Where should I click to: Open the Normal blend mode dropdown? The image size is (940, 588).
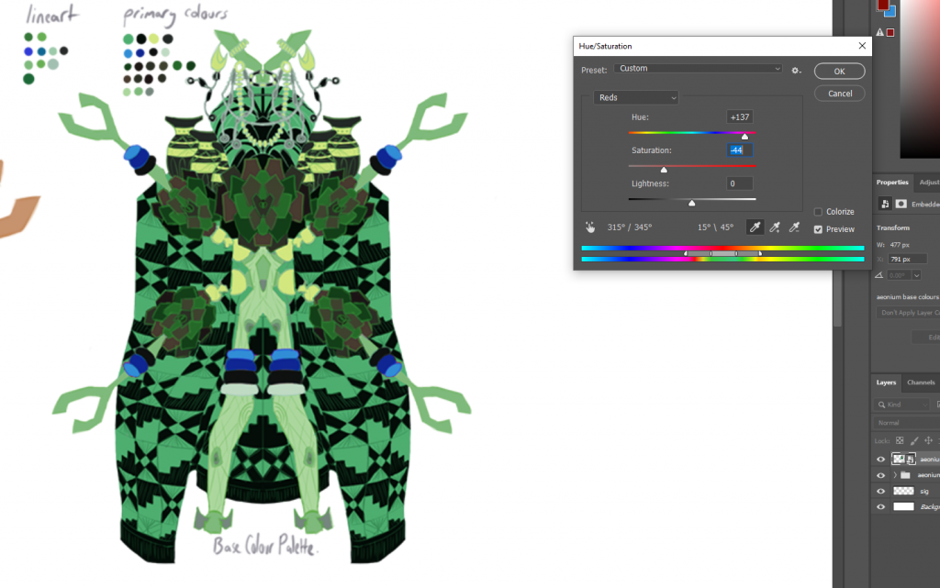(906, 423)
